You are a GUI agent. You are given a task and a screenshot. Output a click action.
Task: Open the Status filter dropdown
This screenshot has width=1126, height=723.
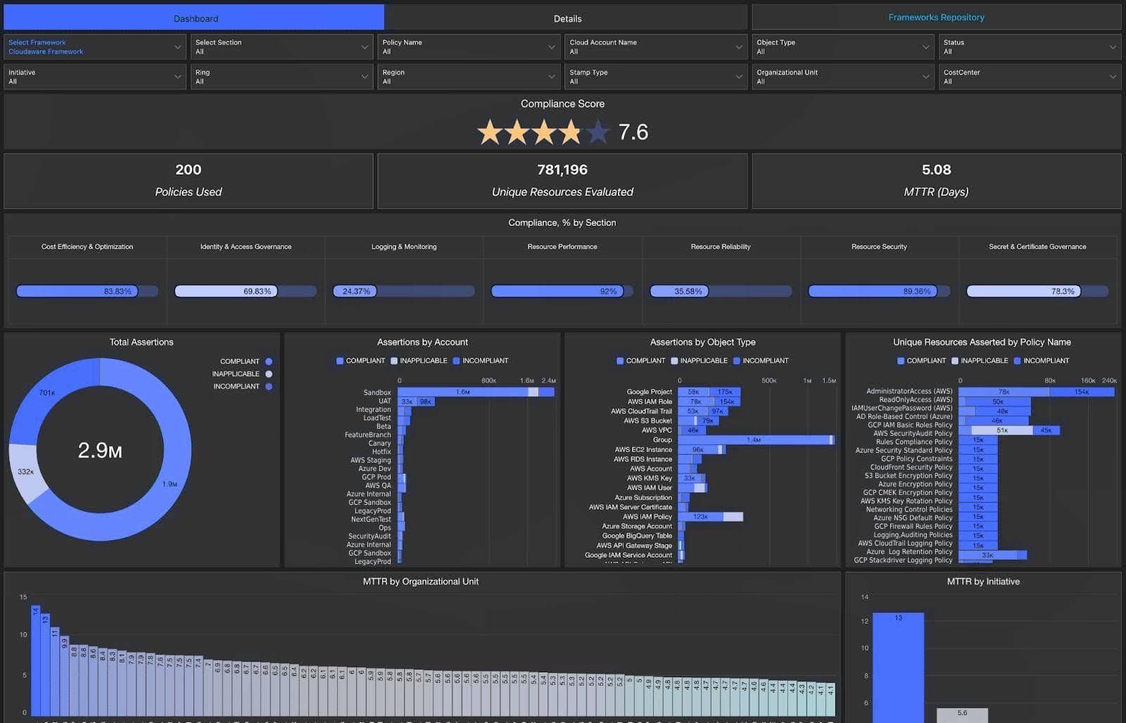1030,46
